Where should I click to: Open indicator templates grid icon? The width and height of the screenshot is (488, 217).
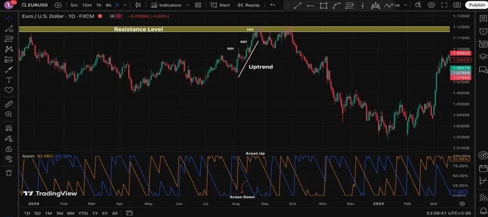click(x=198, y=5)
